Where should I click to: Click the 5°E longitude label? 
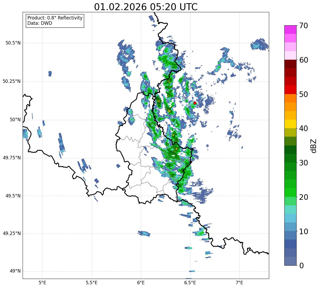point(42,282)
